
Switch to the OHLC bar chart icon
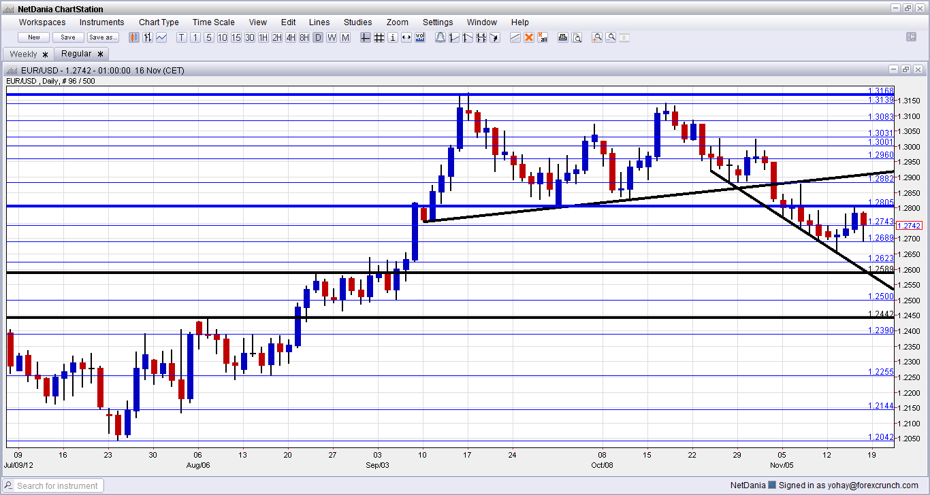coord(148,37)
